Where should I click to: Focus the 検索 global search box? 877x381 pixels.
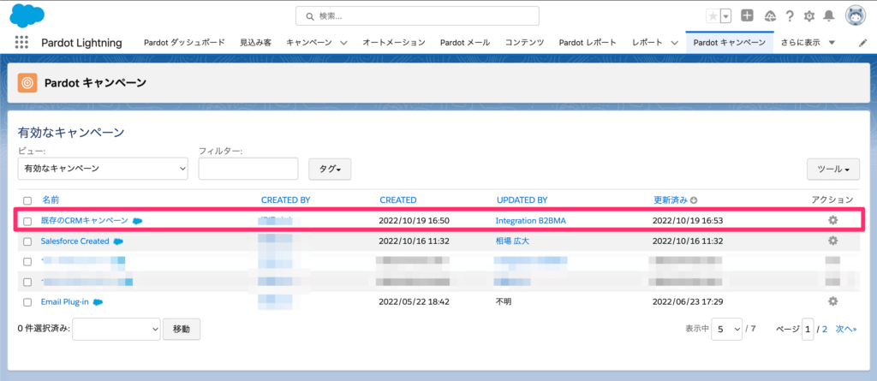click(x=417, y=16)
